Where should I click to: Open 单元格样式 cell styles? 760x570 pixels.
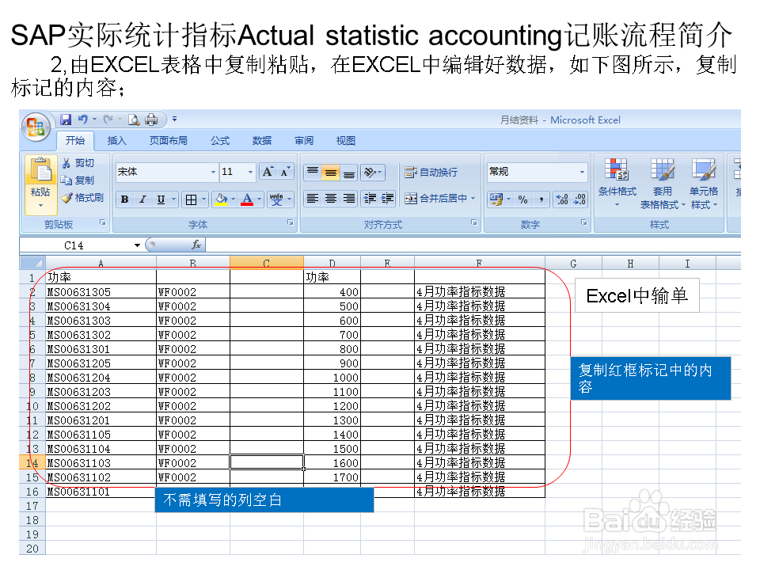(703, 183)
